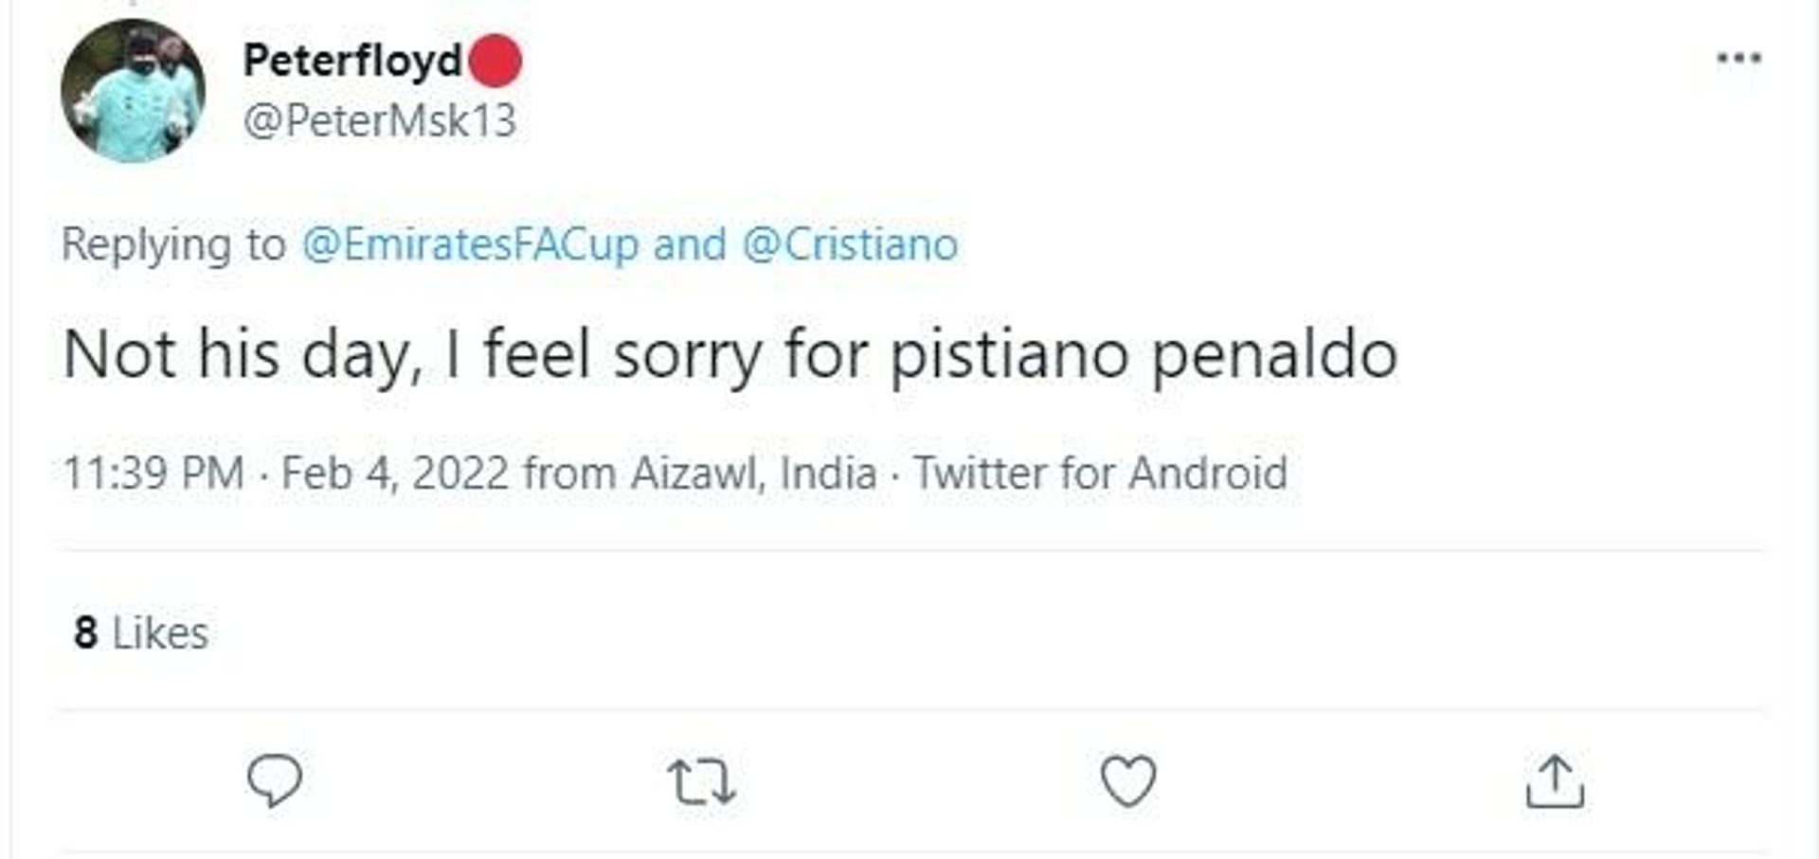The width and height of the screenshot is (1819, 859).
Task: Click the Peterfloyd display name
Action: [352, 61]
